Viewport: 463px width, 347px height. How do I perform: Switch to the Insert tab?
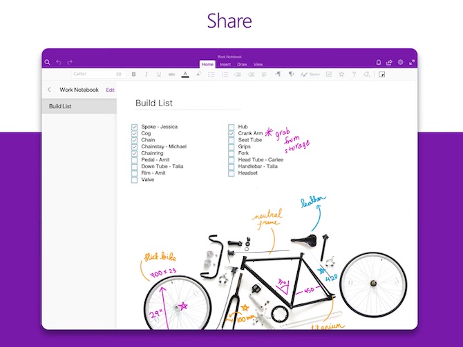[x=225, y=64]
